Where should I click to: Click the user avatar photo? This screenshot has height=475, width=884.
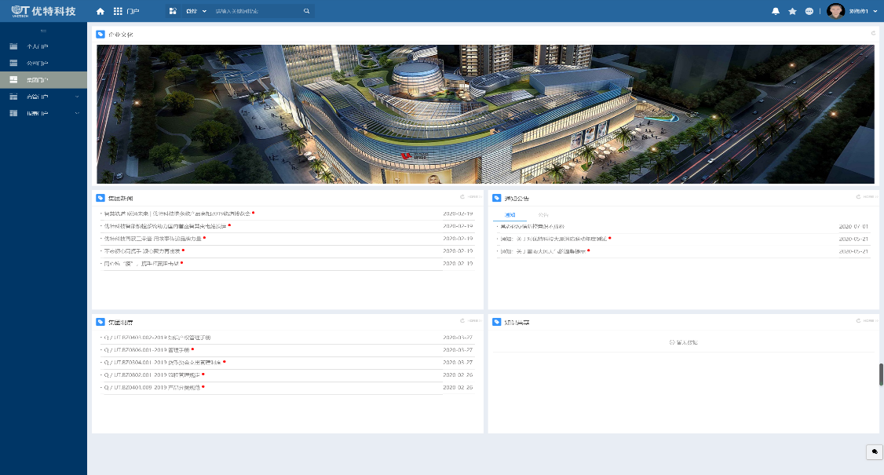[835, 11]
